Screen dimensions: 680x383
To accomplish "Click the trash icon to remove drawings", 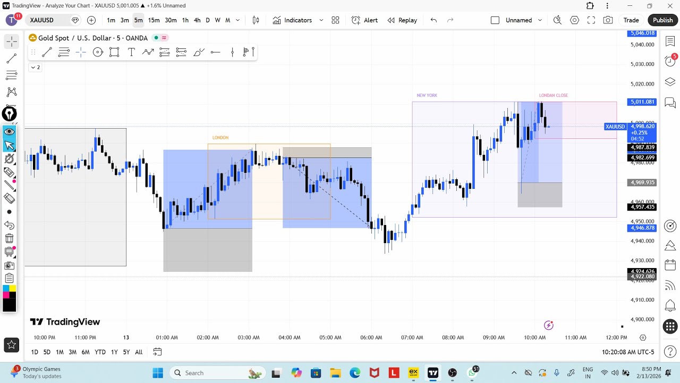I will click(x=9, y=238).
